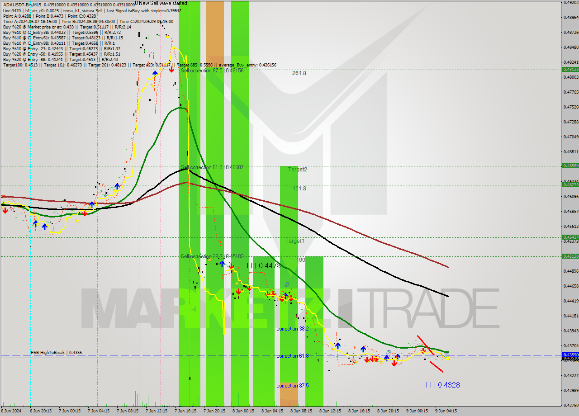Click the '7 Jun 08:15' time axis label
The width and height of the screenshot is (579, 416).
coord(127,411)
